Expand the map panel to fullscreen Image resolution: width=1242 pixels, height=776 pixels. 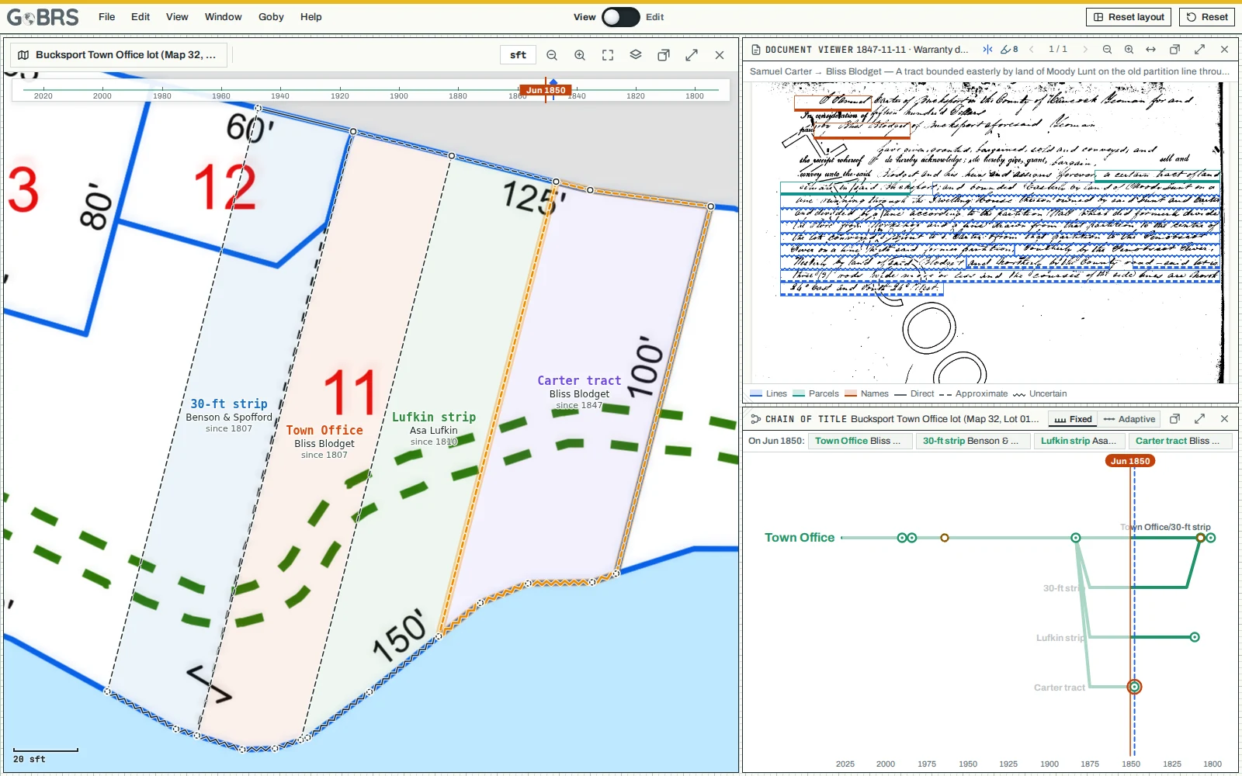pyautogui.click(x=692, y=55)
